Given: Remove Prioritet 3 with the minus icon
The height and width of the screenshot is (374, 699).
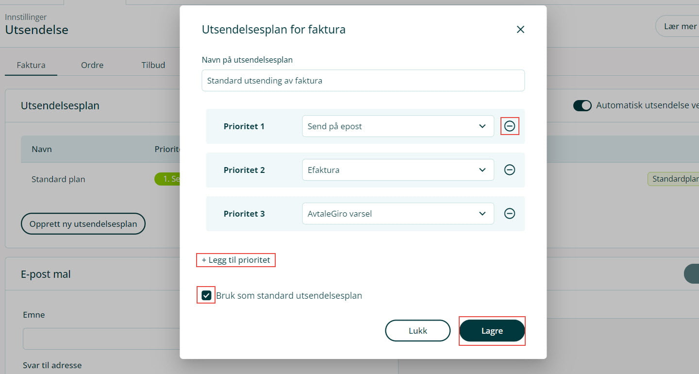Looking at the screenshot, I should coord(510,214).
